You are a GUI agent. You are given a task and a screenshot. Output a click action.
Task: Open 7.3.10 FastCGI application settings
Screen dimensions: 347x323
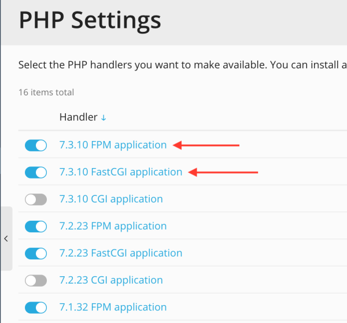coord(121,172)
